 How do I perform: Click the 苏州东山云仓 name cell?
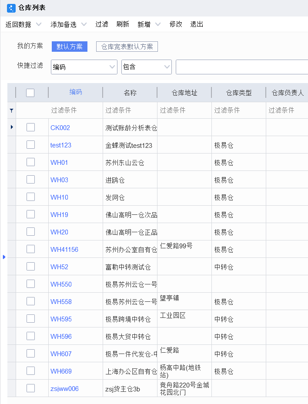pyautogui.click(x=130, y=163)
